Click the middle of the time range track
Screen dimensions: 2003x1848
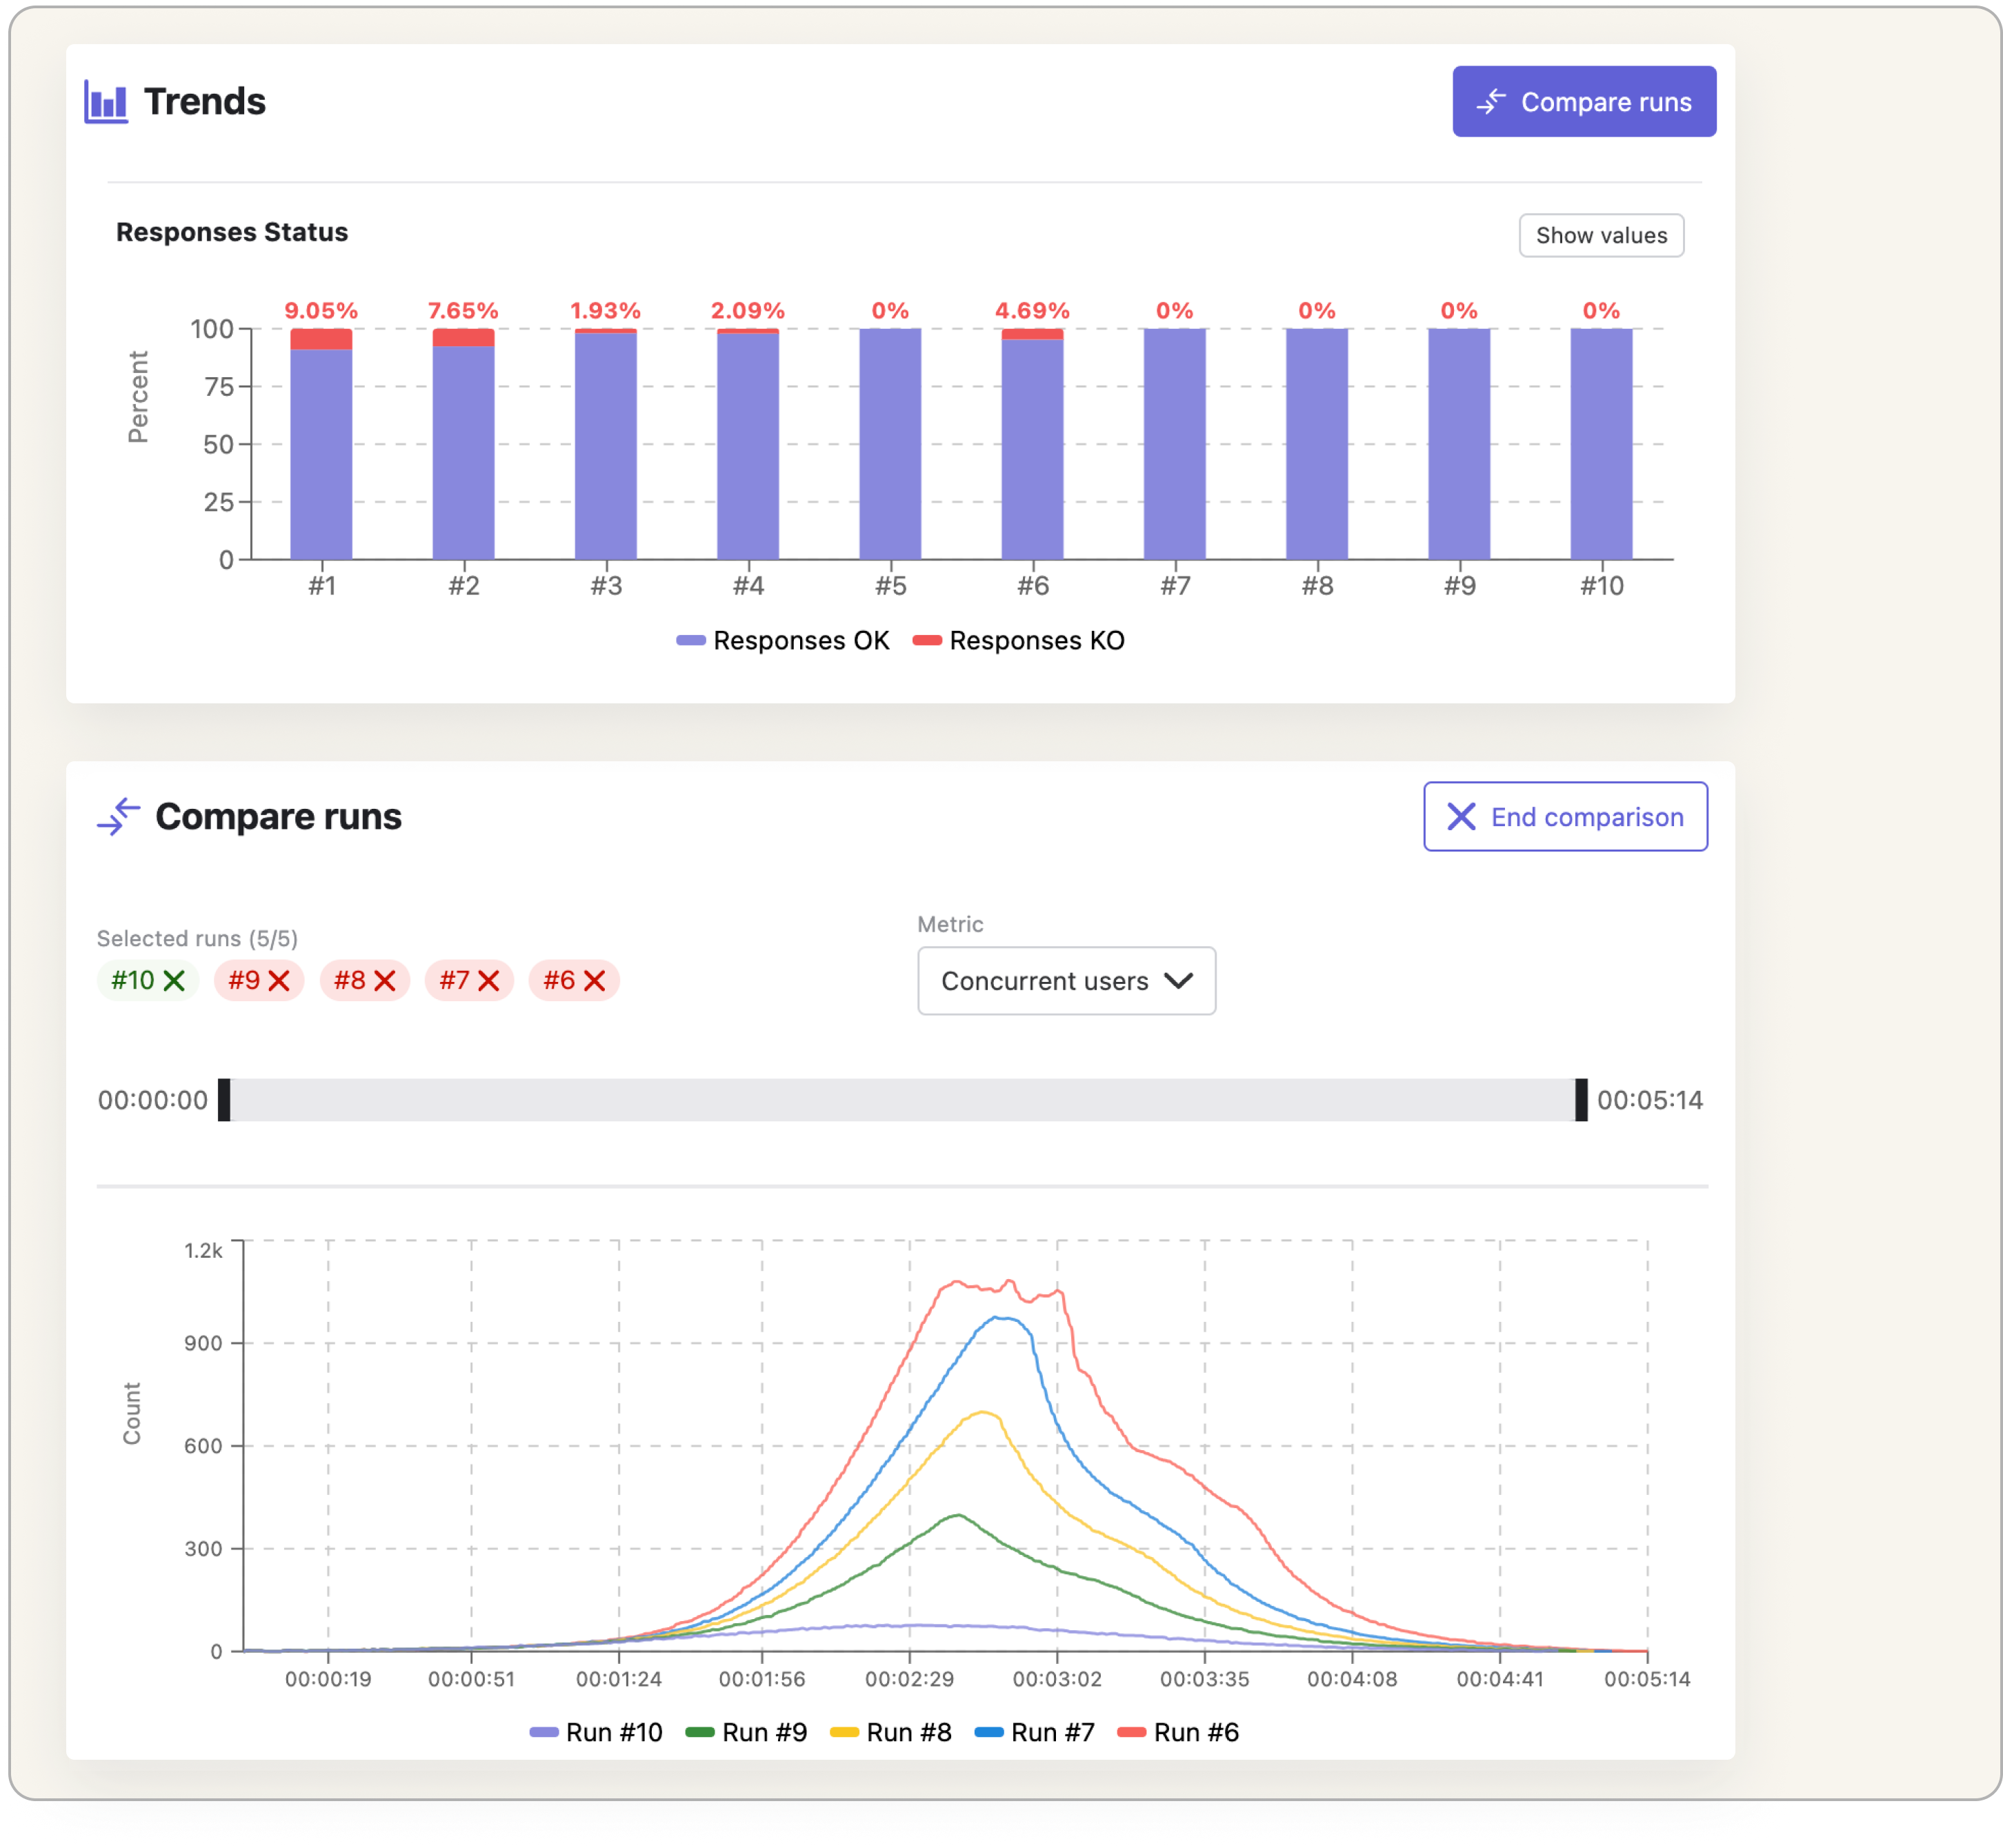point(902,1099)
